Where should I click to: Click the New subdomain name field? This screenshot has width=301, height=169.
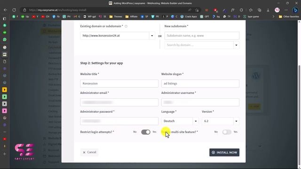pyautogui.click(x=202, y=36)
